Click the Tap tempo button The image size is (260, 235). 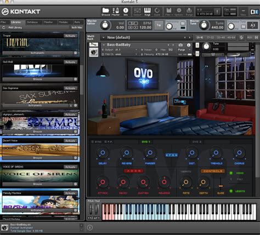tap(159, 25)
